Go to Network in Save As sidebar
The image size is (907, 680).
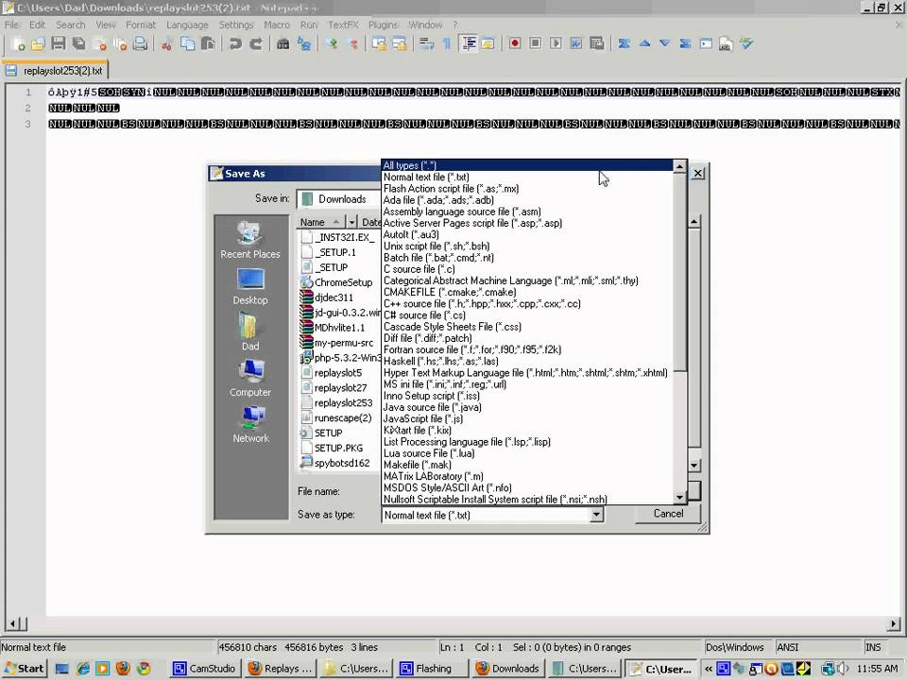250,424
